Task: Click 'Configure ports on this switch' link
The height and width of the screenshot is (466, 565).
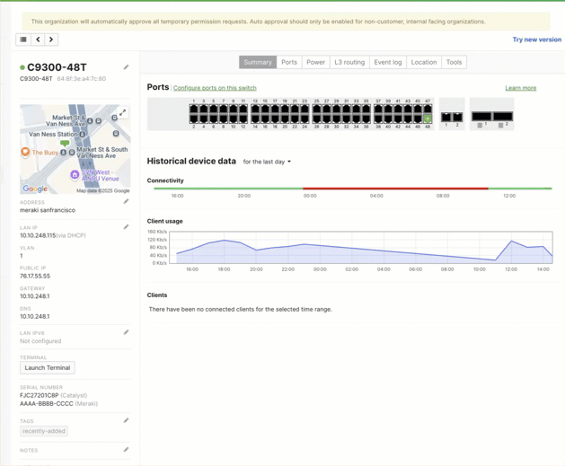Action: 215,88
